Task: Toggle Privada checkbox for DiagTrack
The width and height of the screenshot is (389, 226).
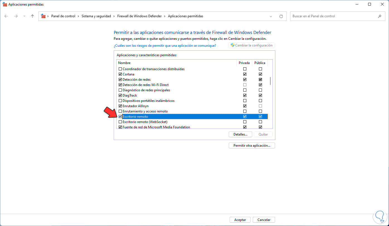Action: pos(245,95)
